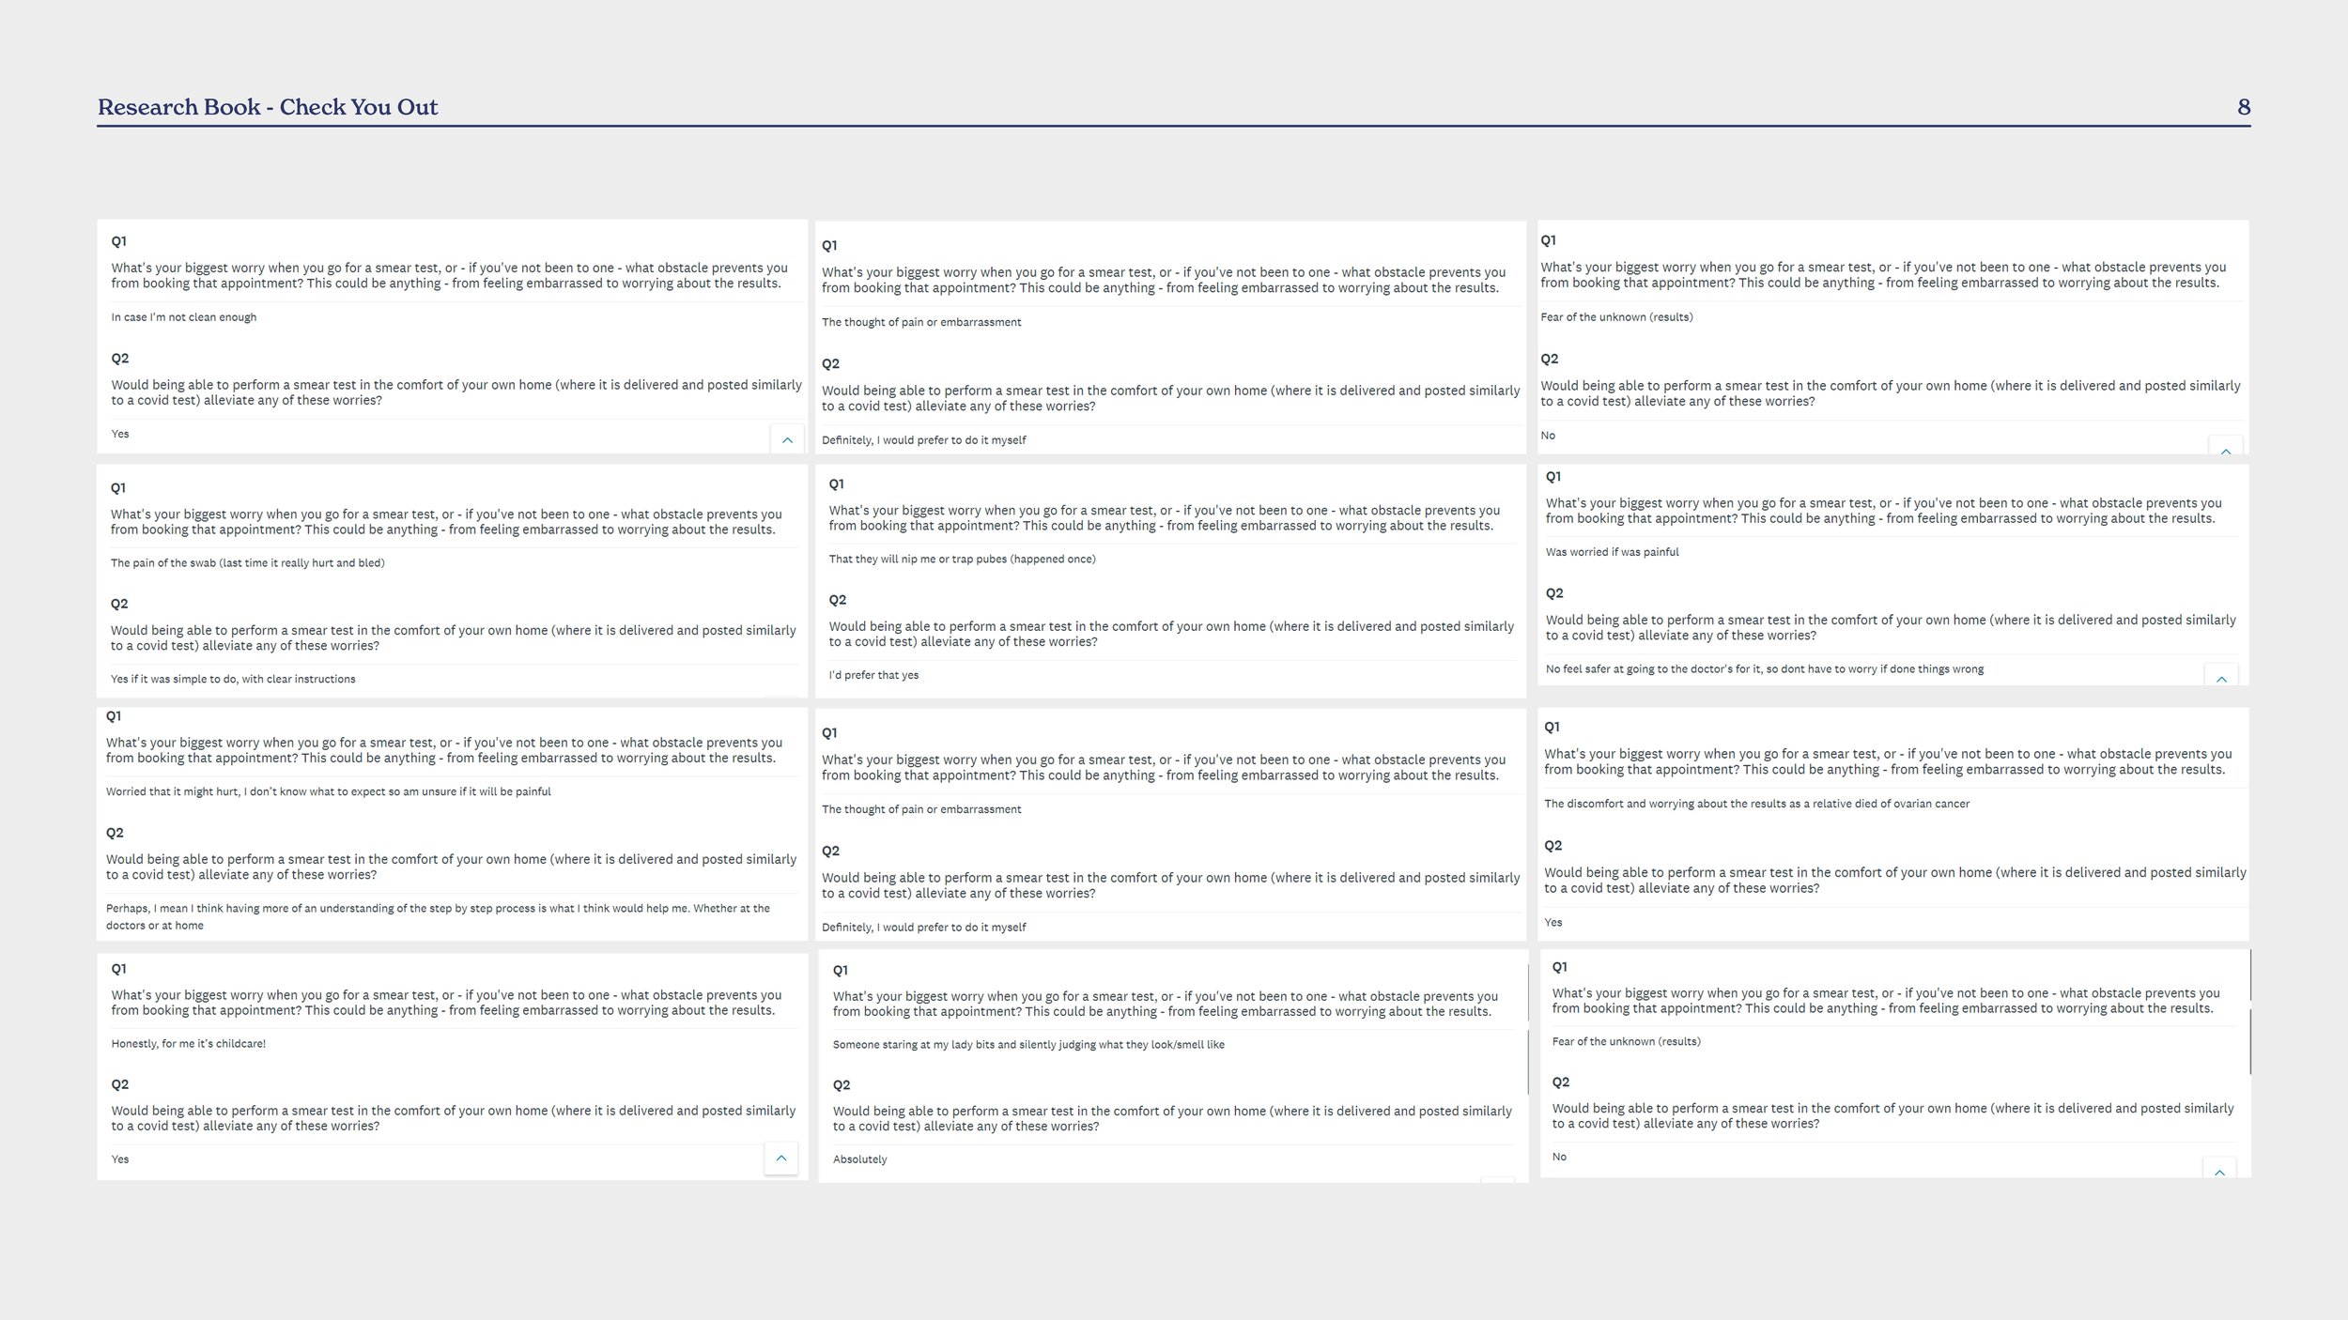Click Q1 label in the childcare card
The width and height of the screenshot is (2348, 1320).
pyautogui.click(x=119, y=969)
